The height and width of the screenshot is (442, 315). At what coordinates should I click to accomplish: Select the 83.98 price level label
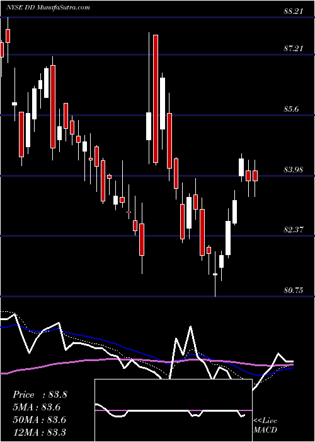point(294,170)
